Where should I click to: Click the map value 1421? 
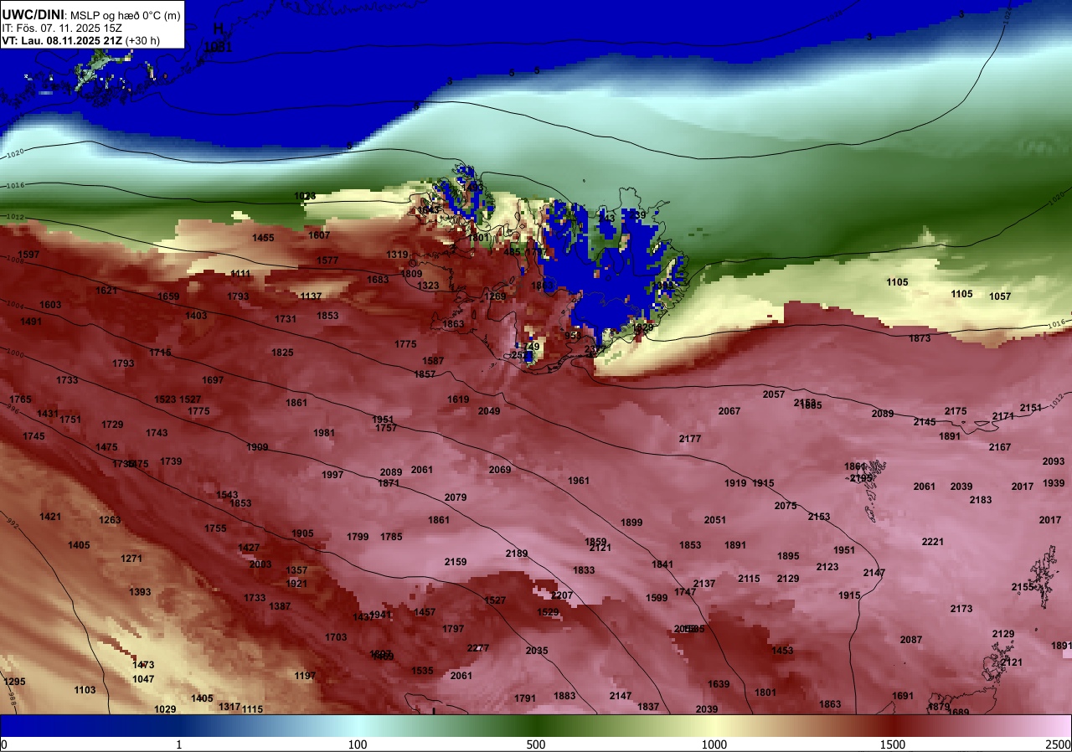(x=50, y=517)
